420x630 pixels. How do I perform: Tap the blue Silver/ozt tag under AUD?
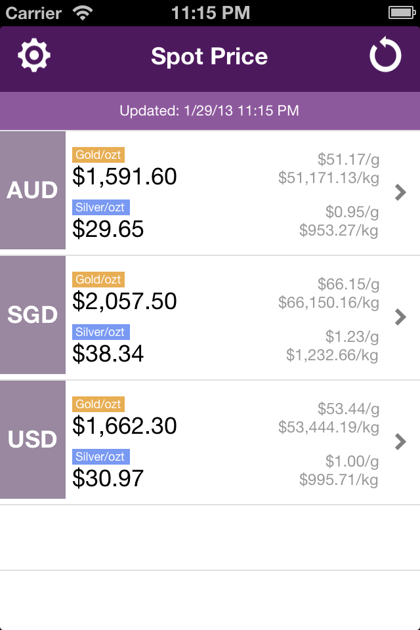click(x=101, y=207)
